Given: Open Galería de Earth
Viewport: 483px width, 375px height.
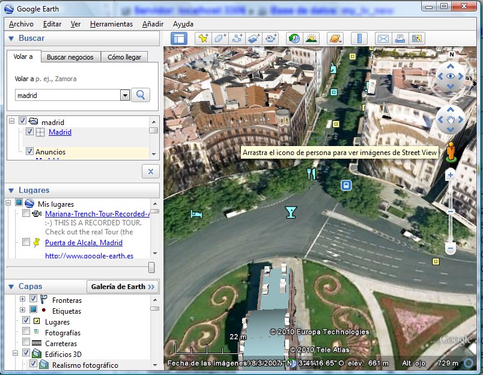Looking at the screenshot, I should pos(123,287).
